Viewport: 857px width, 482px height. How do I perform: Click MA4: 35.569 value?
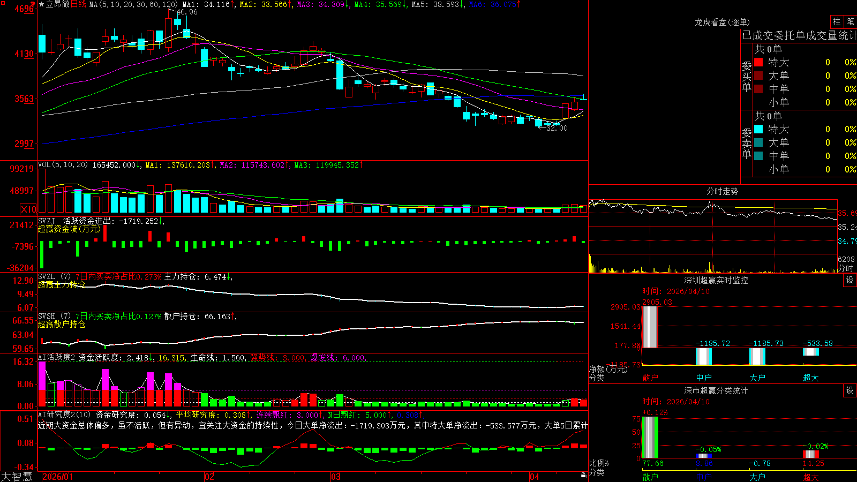380,4
